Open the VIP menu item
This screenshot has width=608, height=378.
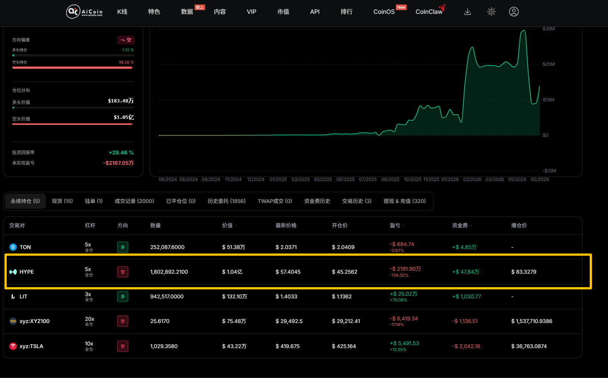(252, 12)
